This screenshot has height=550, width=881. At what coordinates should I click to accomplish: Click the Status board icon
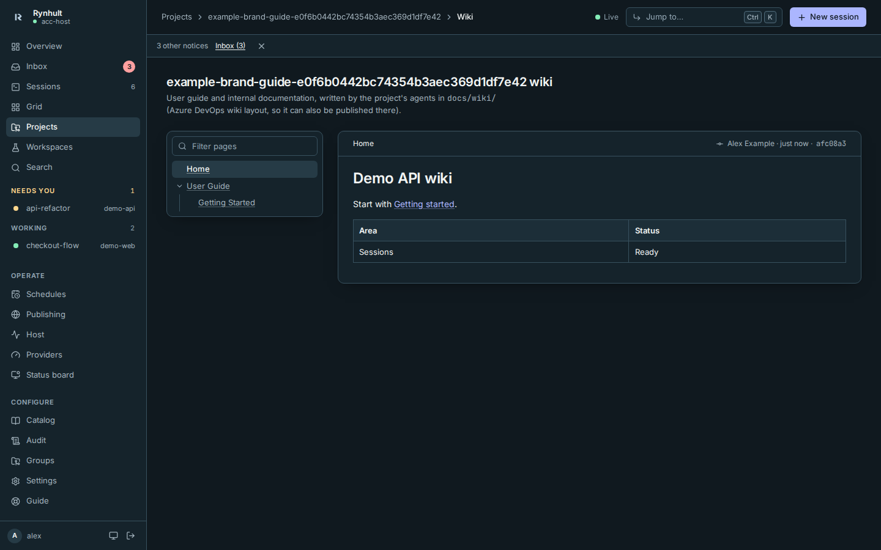[x=16, y=375]
